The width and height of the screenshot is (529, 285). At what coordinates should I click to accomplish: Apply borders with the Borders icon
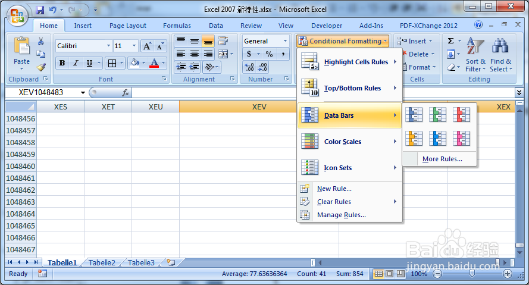(112, 63)
